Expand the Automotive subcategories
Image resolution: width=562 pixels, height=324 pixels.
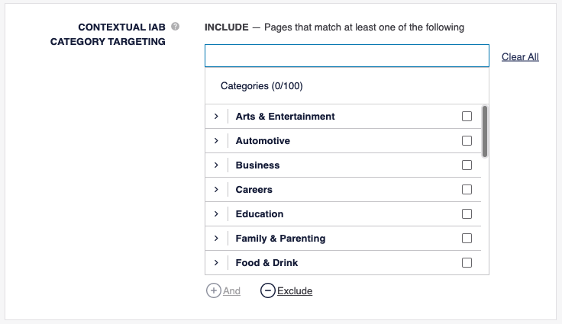coord(216,141)
